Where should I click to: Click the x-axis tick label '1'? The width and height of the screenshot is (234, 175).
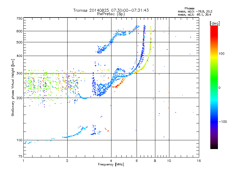(x=23, y=161)
